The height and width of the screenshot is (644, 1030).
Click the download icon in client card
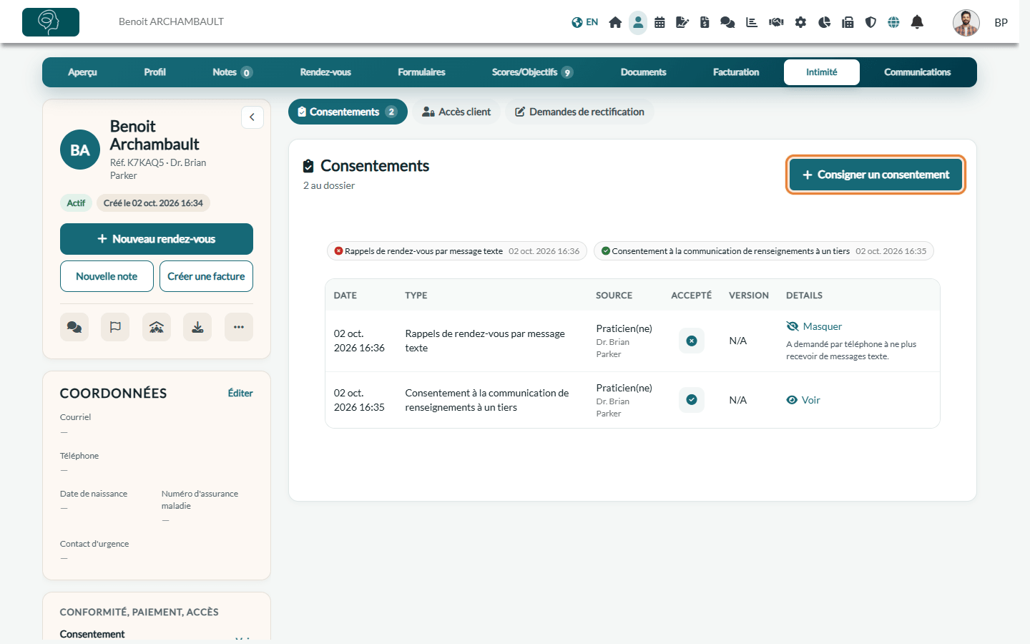(197, 327)
